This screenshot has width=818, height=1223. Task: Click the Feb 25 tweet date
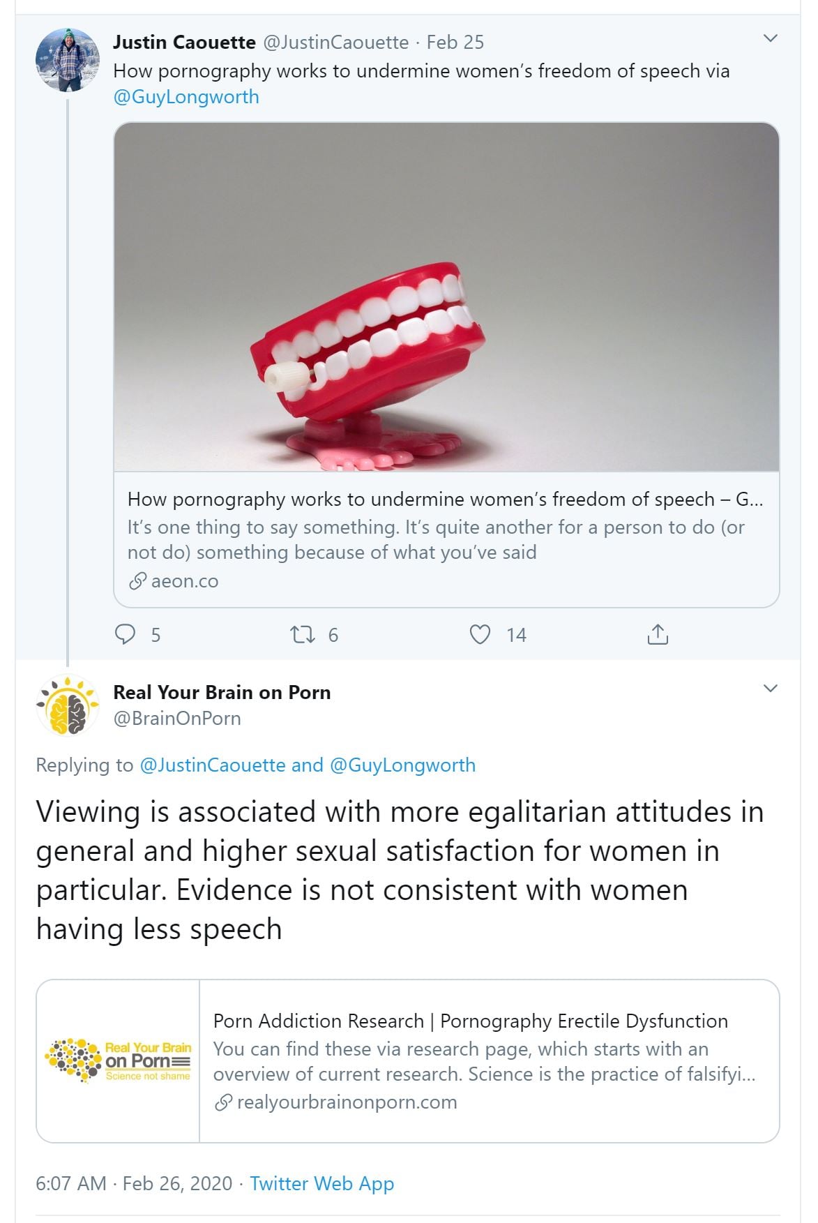point(455,43)
